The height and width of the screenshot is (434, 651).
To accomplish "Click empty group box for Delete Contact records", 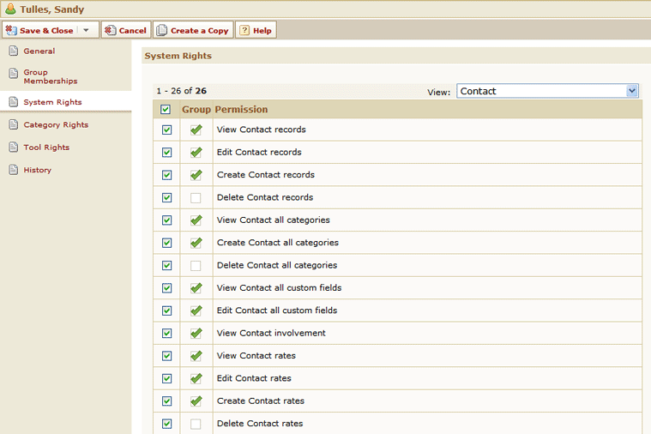I will pyautogui.click(x=196, y=197).
